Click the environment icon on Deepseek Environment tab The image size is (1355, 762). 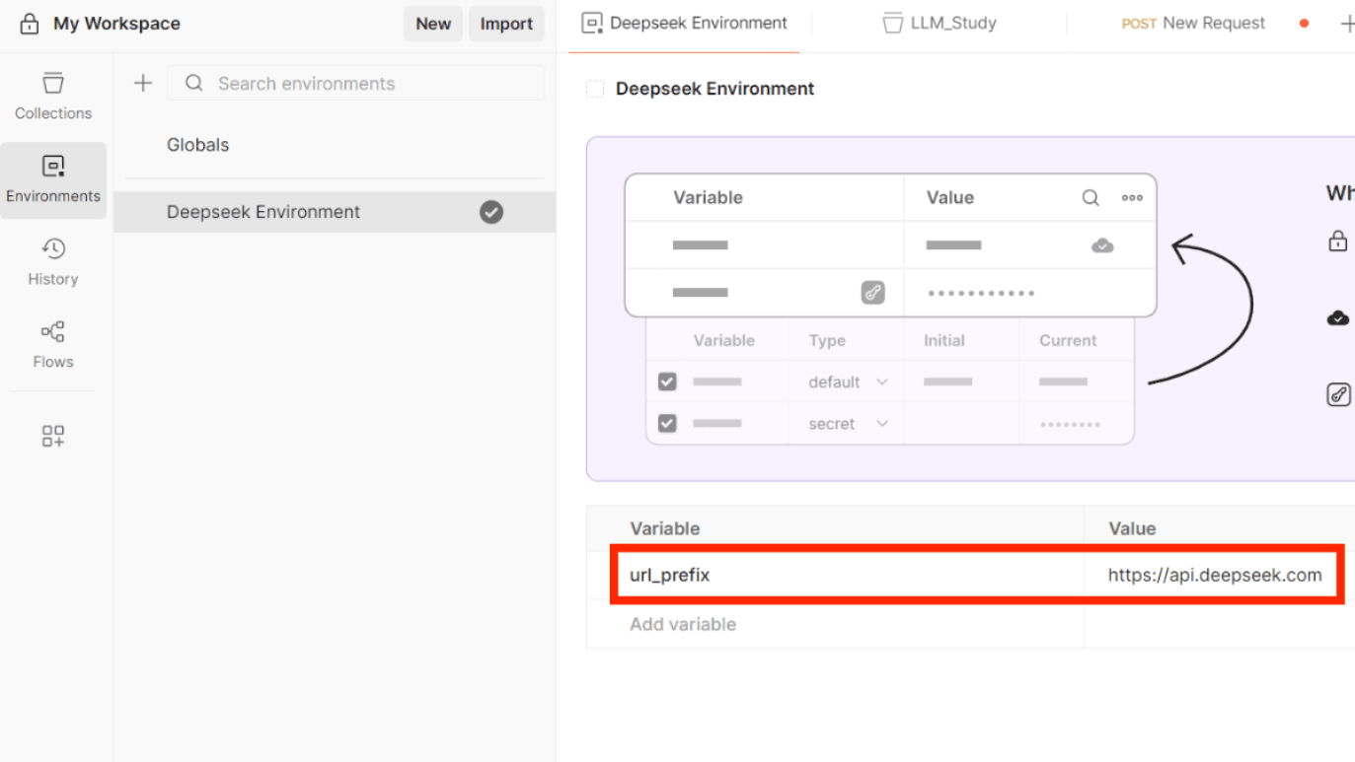point(592,24)
